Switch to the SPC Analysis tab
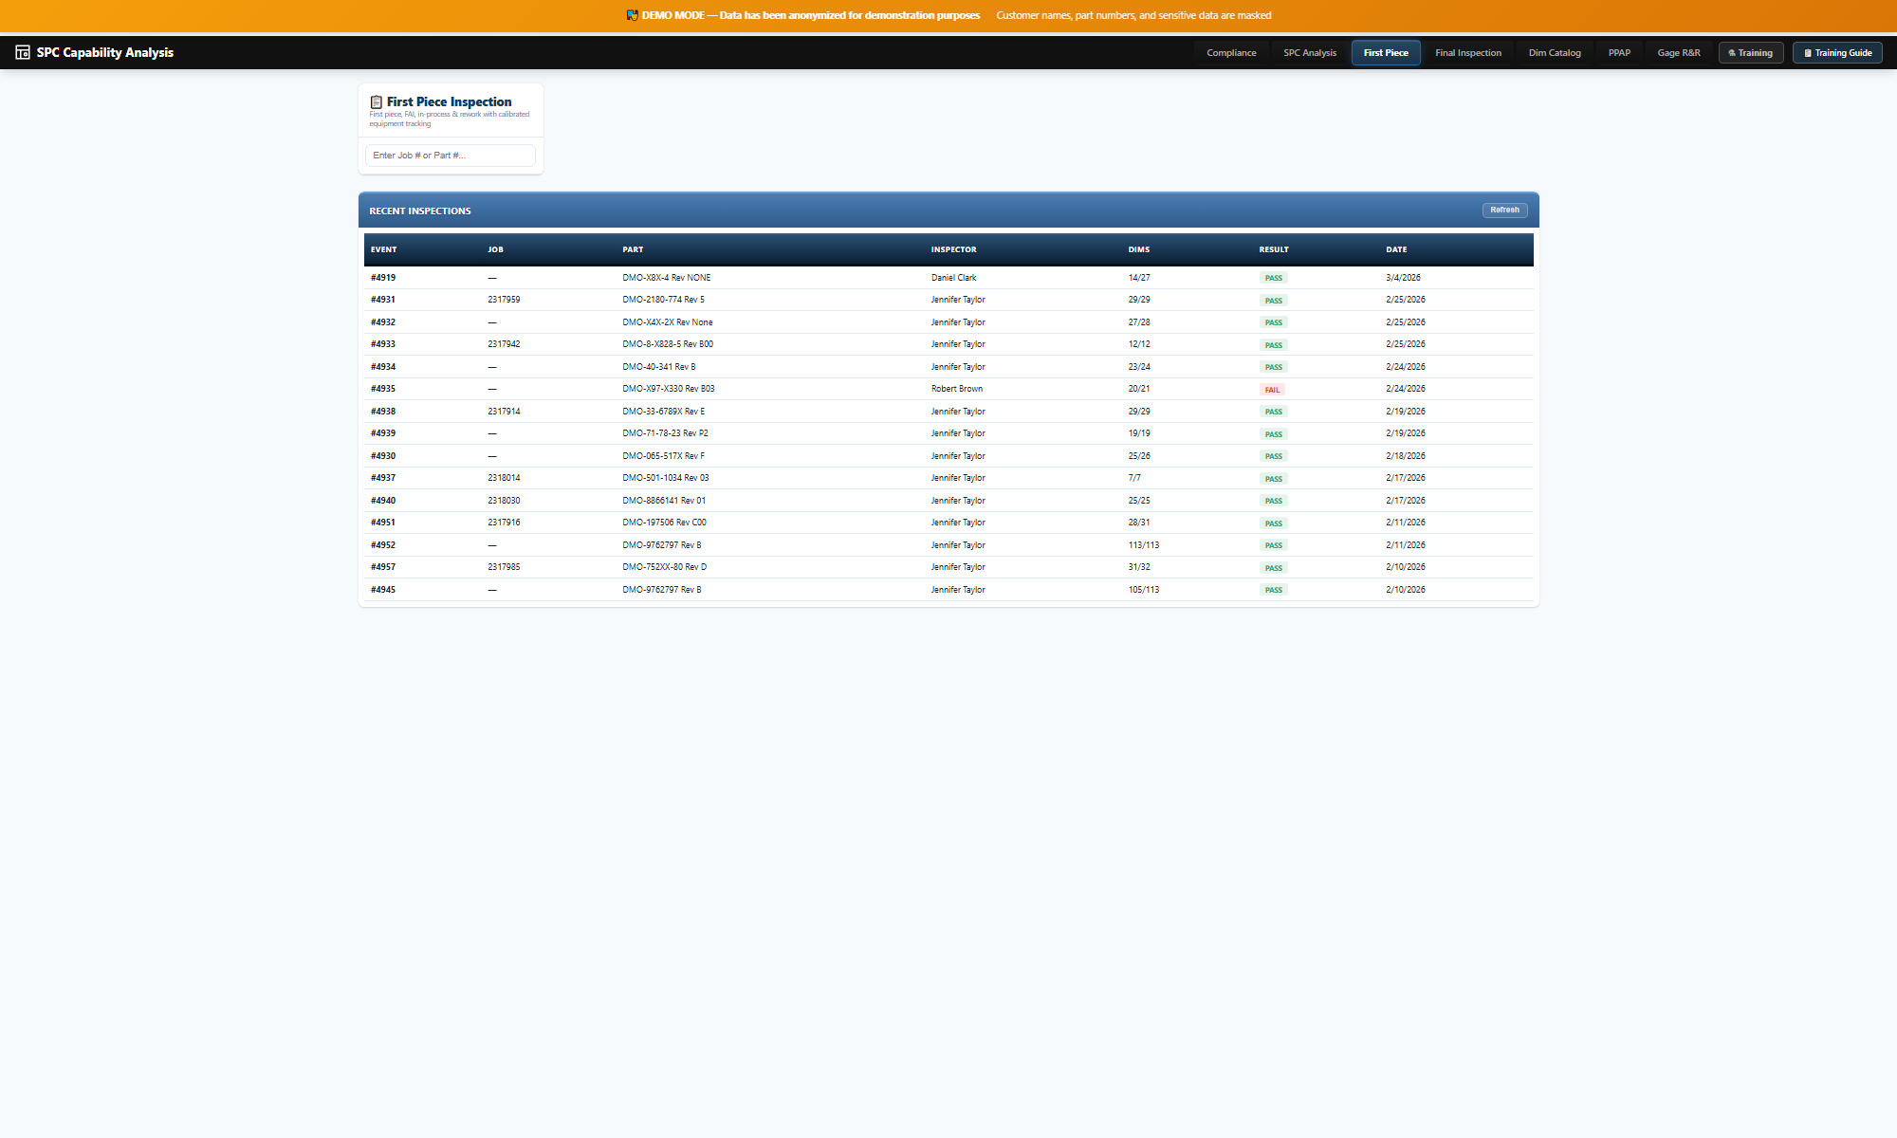This screenshot has width=1897, height=1138. (1309, 53)
